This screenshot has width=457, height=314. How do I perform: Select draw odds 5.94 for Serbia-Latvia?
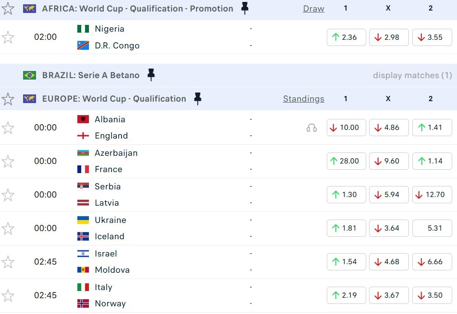[x=389, y=195]
